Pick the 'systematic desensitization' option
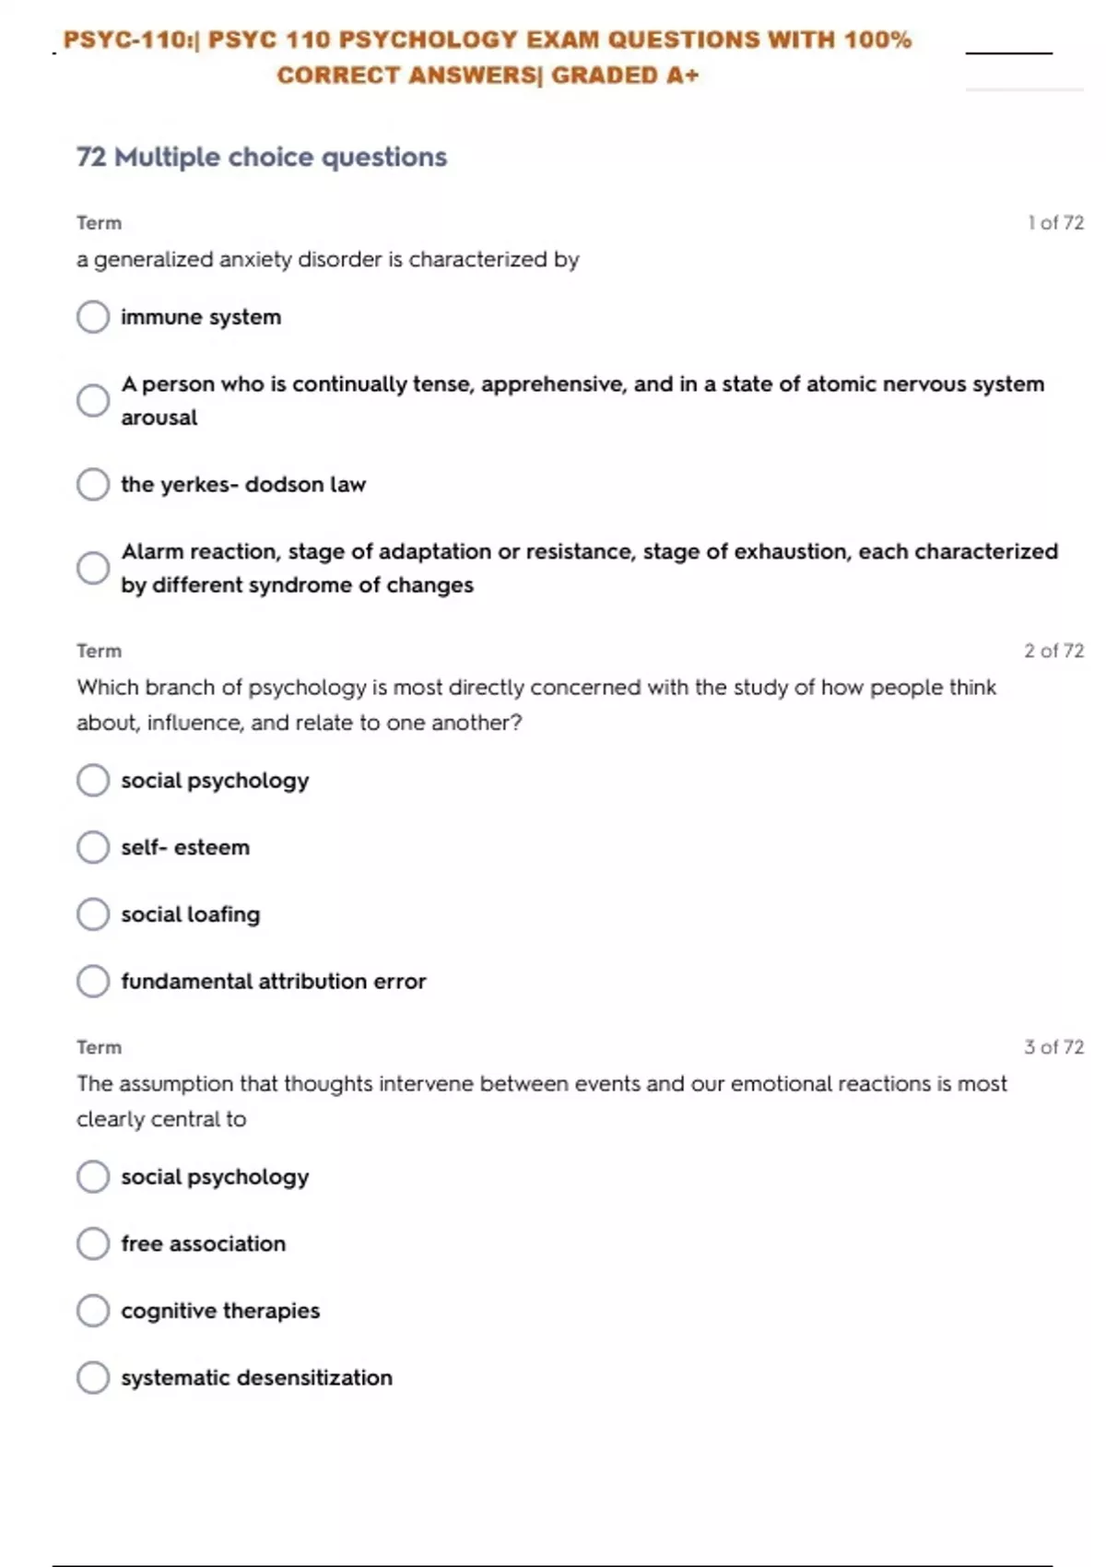Image resolution: width=1106 pixels, height=1567 pixels. pyautogui.click(x=93, y=1377)
